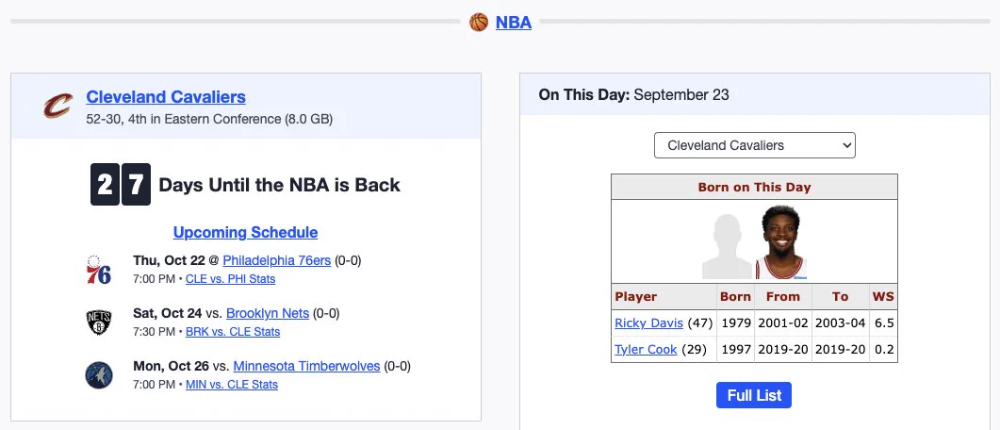Open the Philadelphia 76ers link
The height and width of the screenshot is (430, 1000).
click(277, 260)
